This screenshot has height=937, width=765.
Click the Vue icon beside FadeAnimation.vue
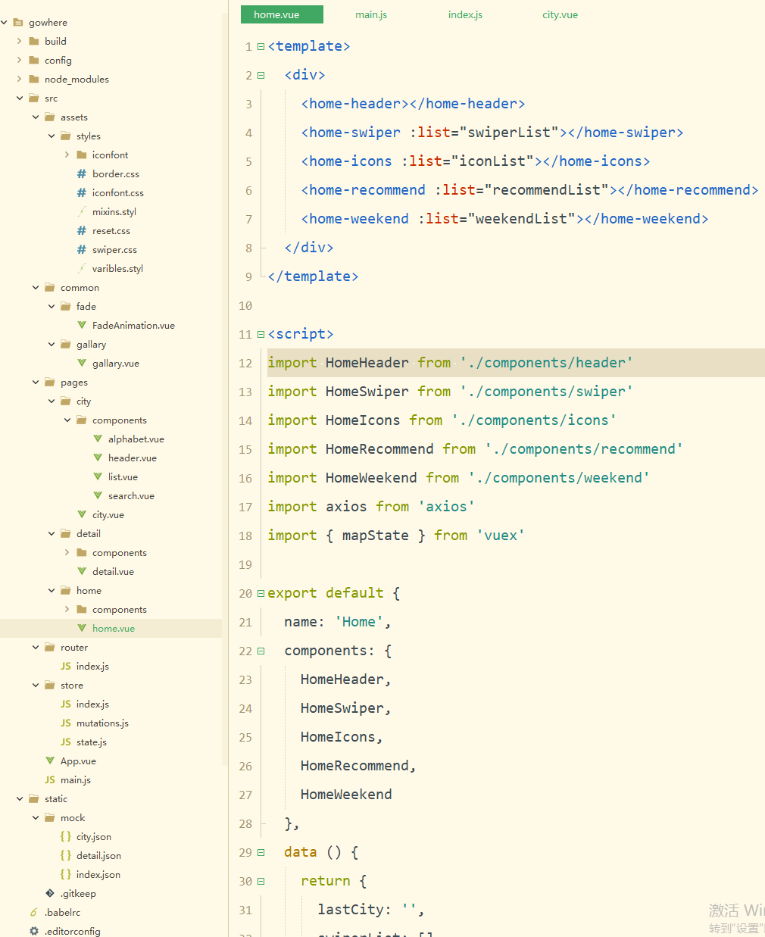(82, 325)
